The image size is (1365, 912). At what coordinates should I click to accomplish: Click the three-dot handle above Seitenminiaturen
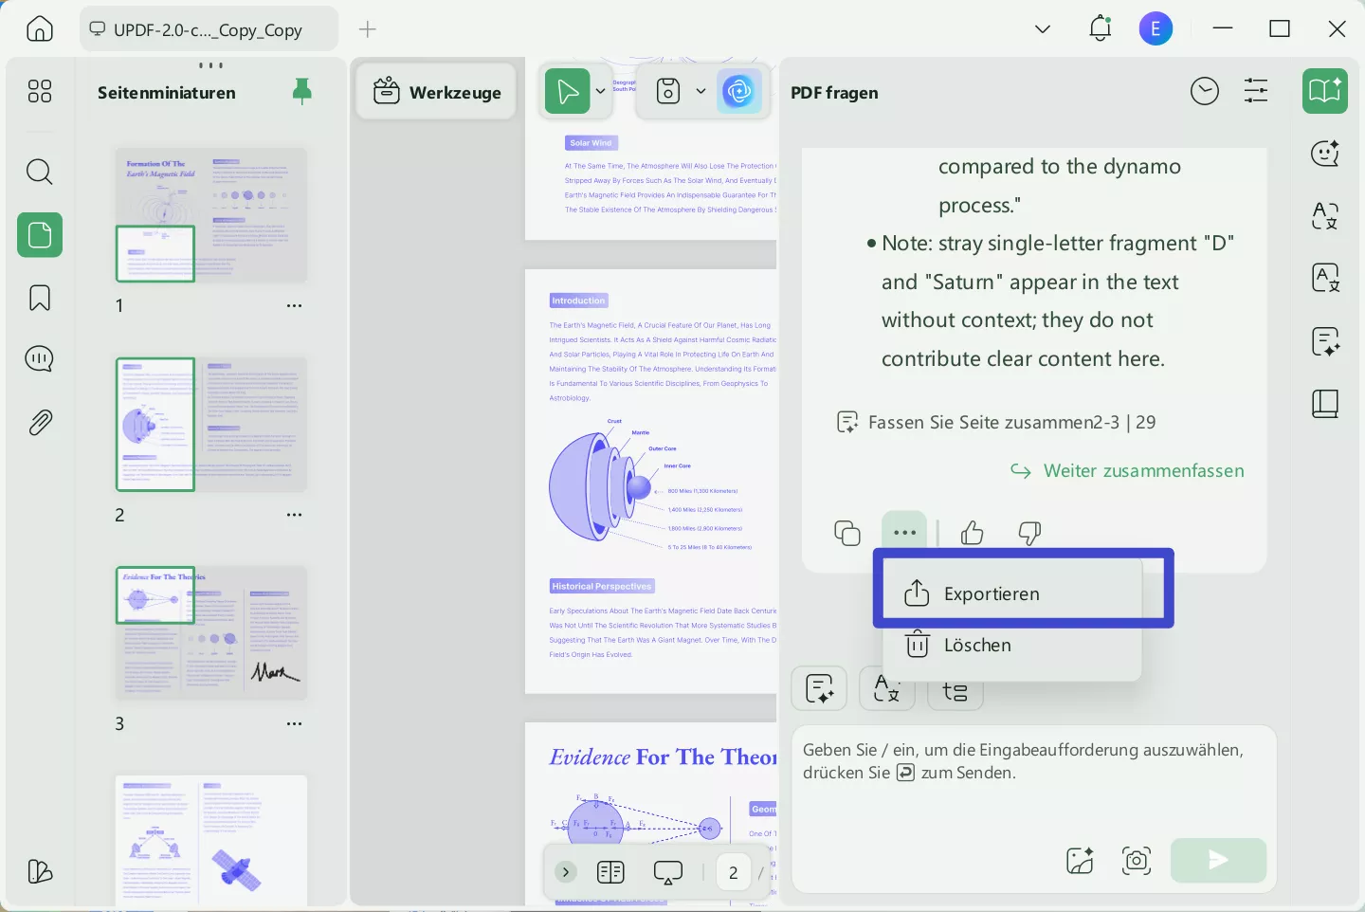[x=210, y=65]
